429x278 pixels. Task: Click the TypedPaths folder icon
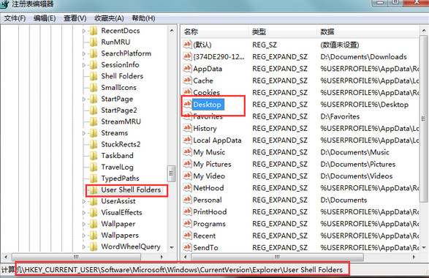tap(94, 179)
